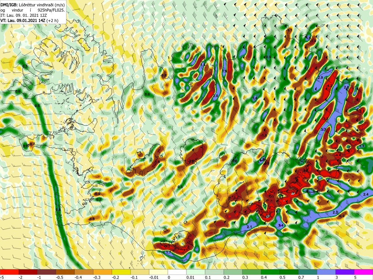Select the teal legend swatch between 0.7 and 1
The height and width of the screenshot is (280, 373).
coord(308,272)
